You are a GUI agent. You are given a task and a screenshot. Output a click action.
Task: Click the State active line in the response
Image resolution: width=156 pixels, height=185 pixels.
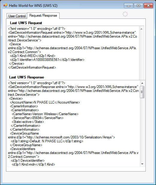coord(28,122)
